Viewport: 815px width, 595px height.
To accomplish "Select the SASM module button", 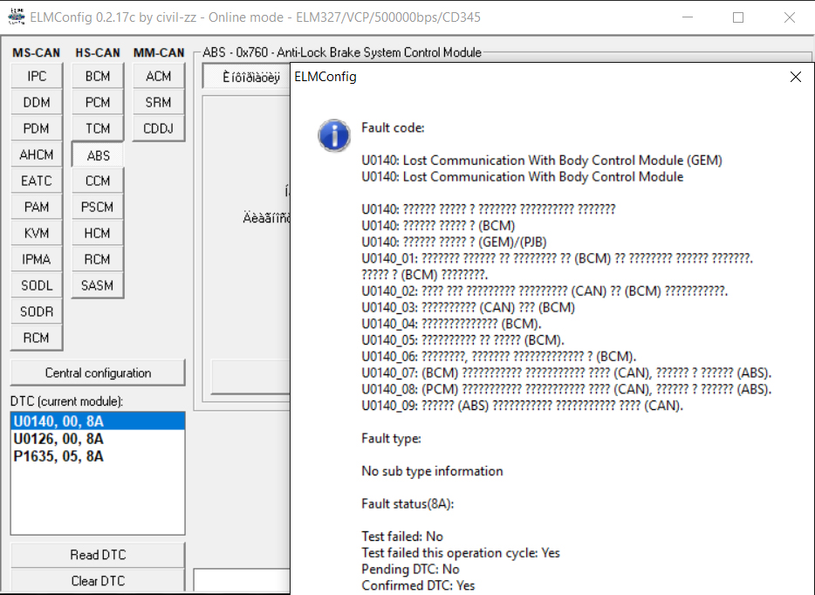I will (x=98, y=285).
